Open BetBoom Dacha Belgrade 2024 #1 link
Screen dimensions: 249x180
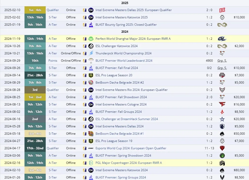pyautogui.click(x=120, y=134)
